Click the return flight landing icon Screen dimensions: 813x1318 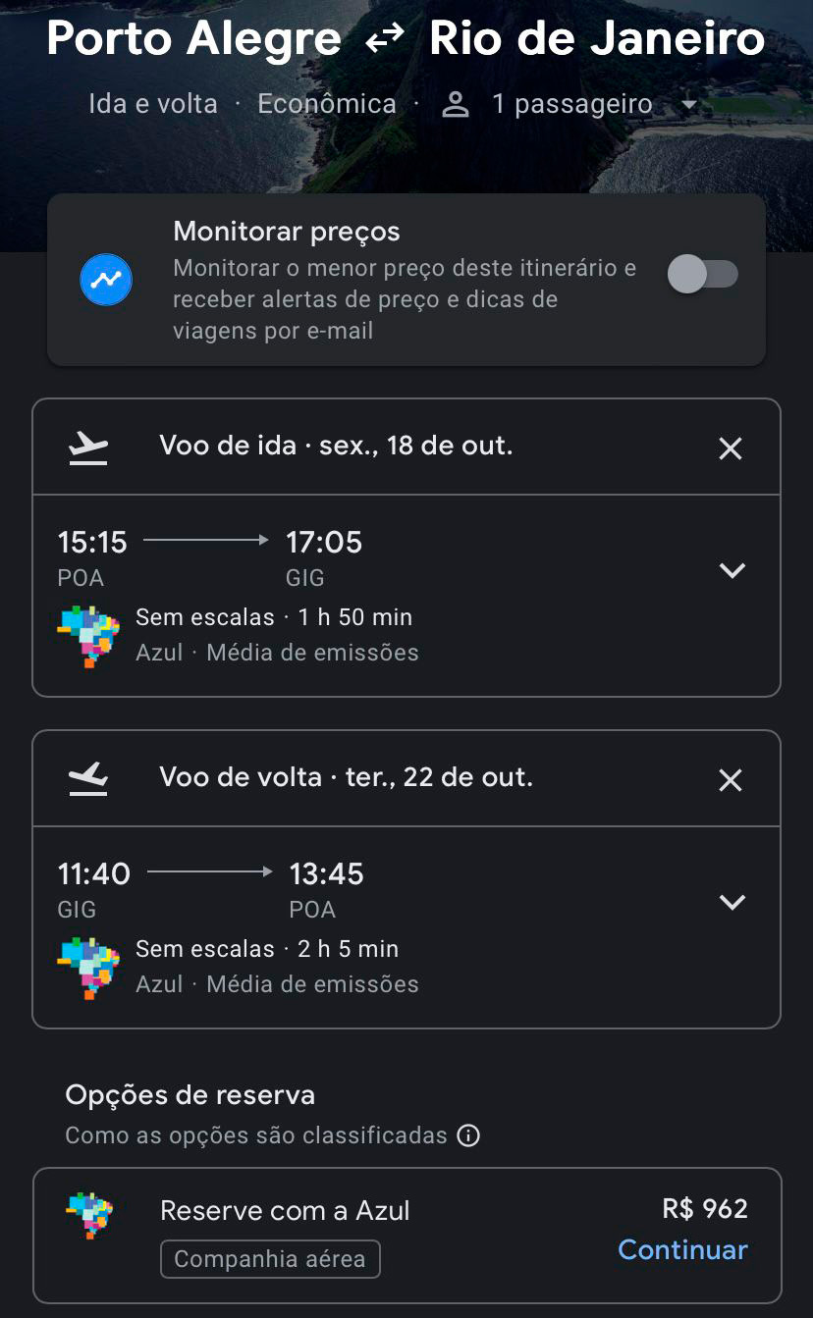[88, 780]
